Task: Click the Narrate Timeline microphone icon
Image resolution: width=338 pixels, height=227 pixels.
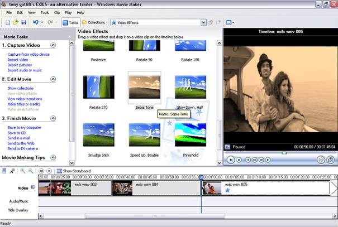Action: 12,171
